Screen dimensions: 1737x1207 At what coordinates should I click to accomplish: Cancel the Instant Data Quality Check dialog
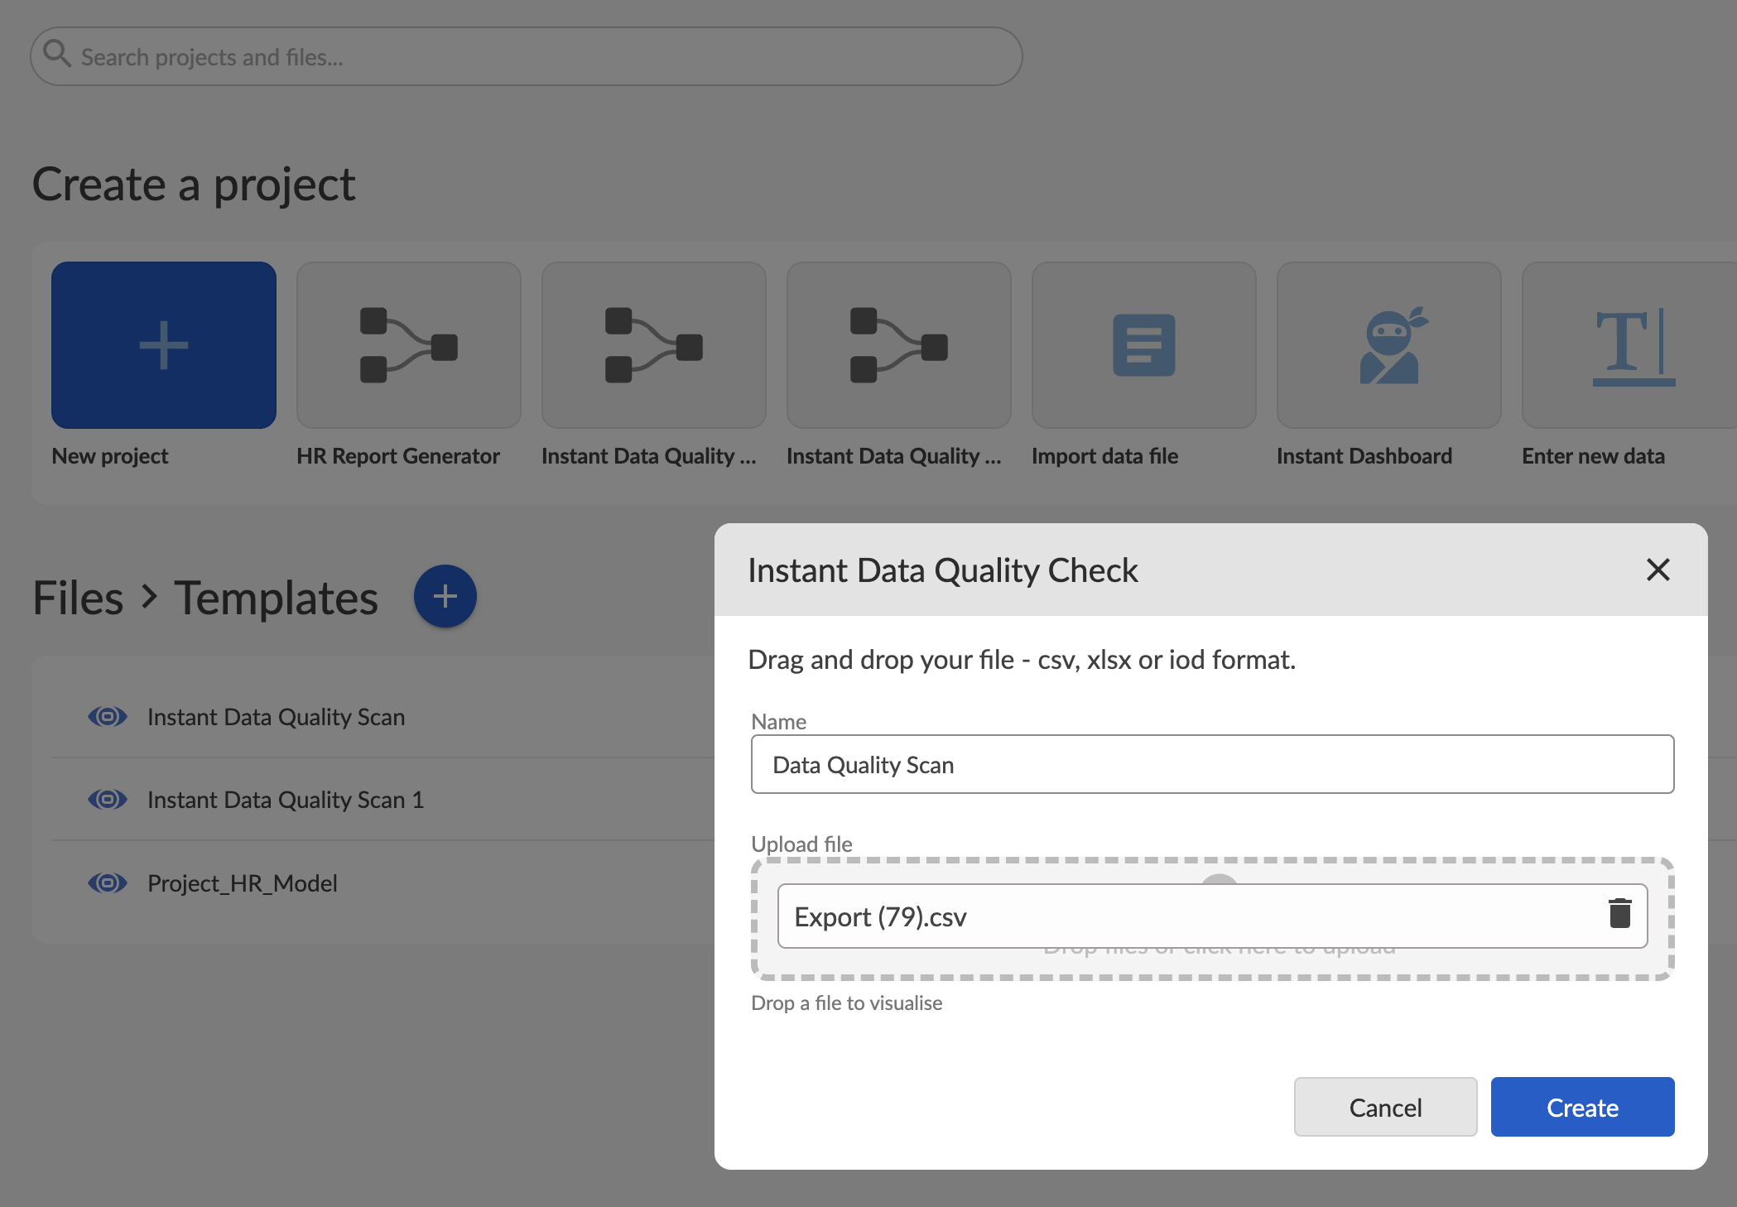(1384, 1107)
